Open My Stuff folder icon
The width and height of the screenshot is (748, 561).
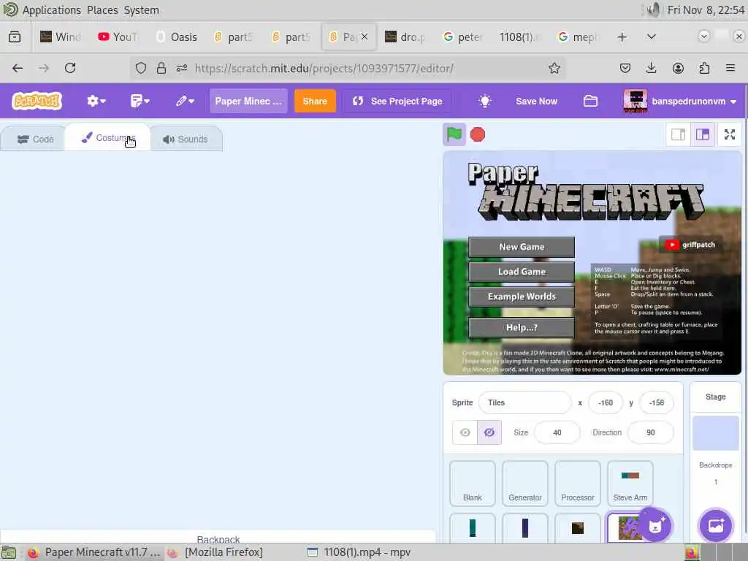[x=590, y=101]
